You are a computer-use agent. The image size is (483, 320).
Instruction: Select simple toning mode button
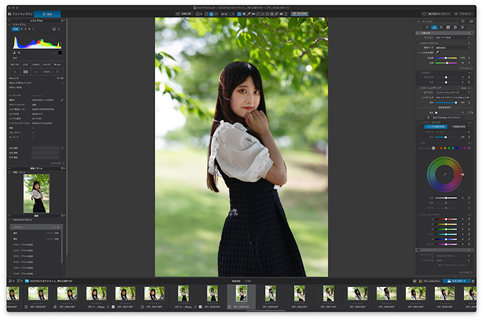point(435,127)
